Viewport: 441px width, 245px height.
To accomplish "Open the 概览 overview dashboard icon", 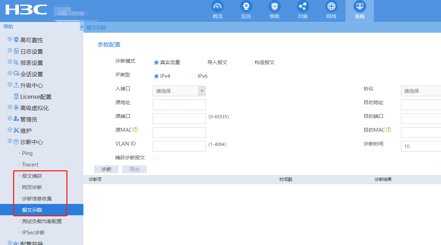I will point(218,6).
